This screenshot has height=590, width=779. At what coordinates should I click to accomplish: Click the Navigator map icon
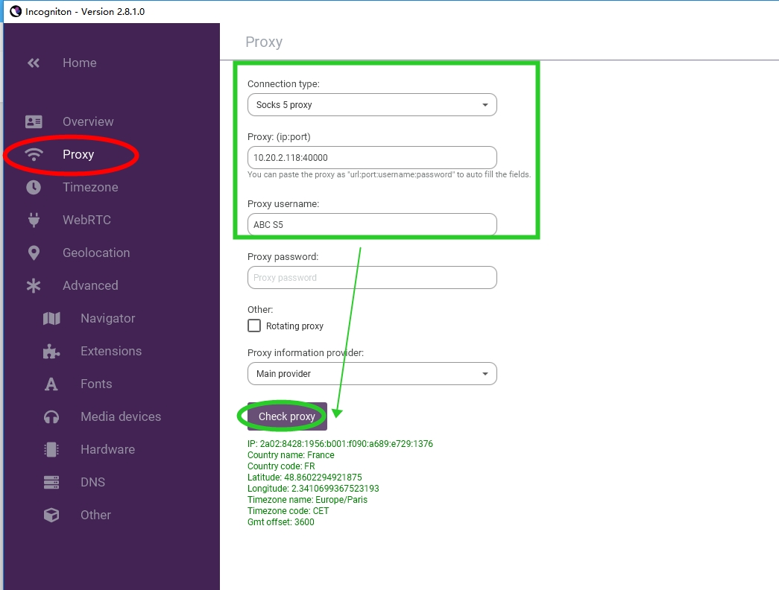click(51, 318)
